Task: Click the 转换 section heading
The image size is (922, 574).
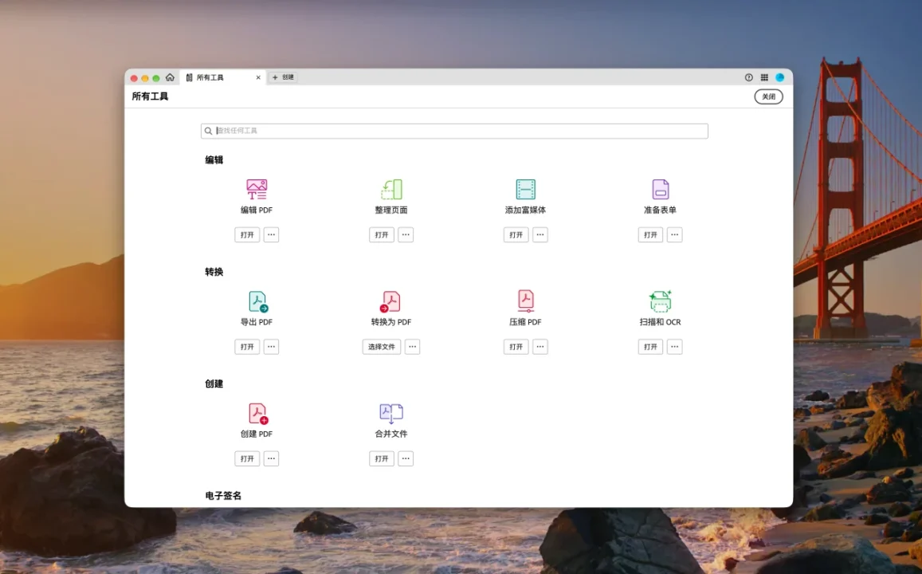Action: pos(214,272)
